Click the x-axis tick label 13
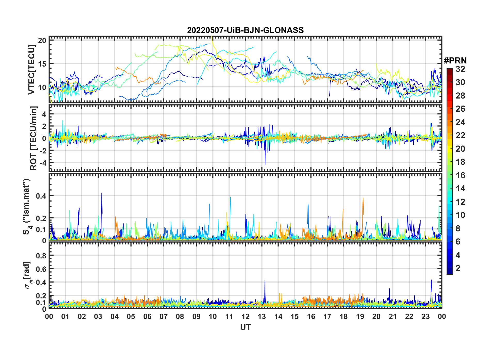491x343 pixels. (x=262, y=316)
